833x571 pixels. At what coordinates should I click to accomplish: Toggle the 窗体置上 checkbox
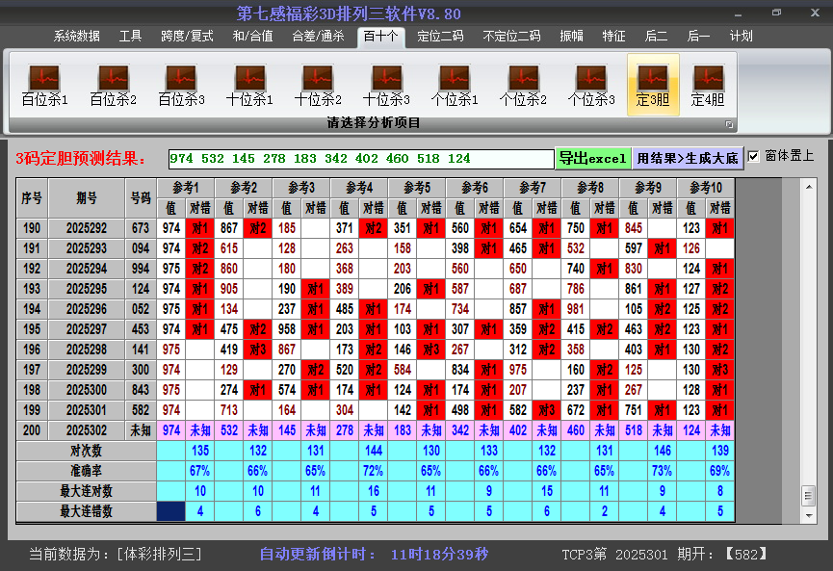(x=754, y=156)
